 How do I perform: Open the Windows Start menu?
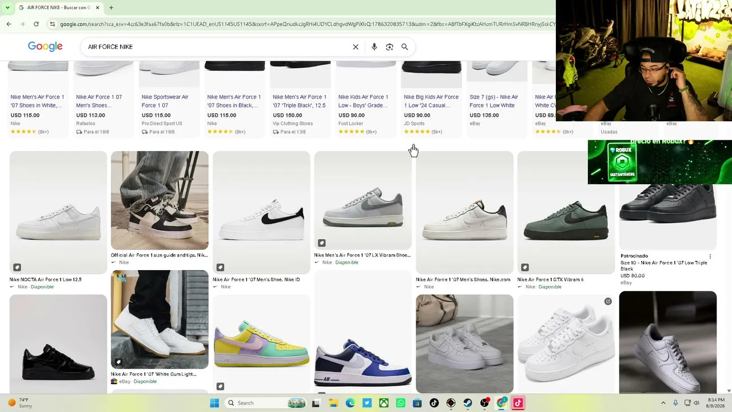214,403
